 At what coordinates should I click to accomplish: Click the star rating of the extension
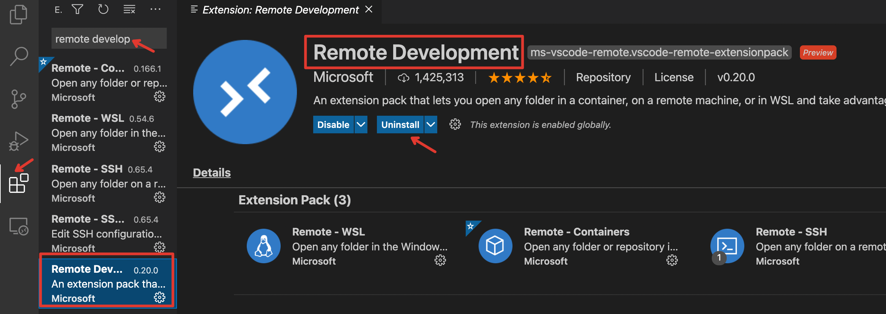coord(520,78)
